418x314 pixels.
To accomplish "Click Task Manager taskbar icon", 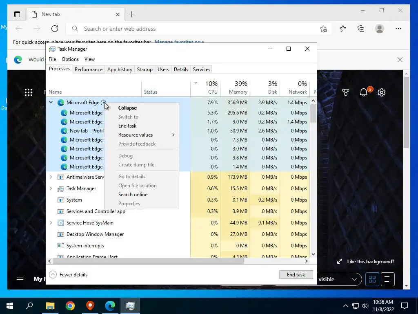I will pos(130,306).
